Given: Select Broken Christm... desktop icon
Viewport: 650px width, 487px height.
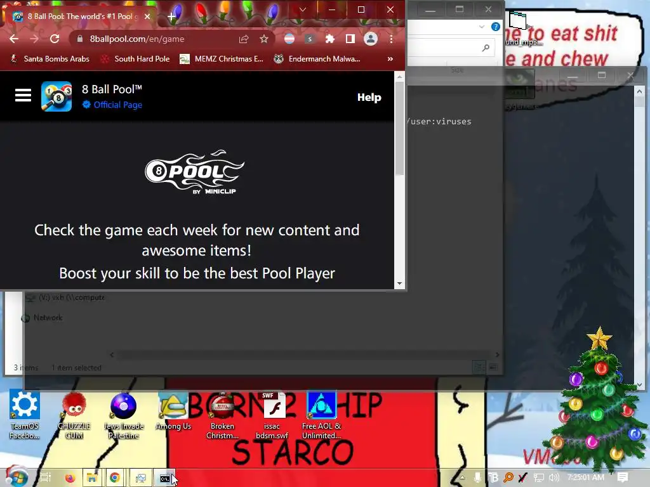Looking at the screenshot, I should point(222,415).
